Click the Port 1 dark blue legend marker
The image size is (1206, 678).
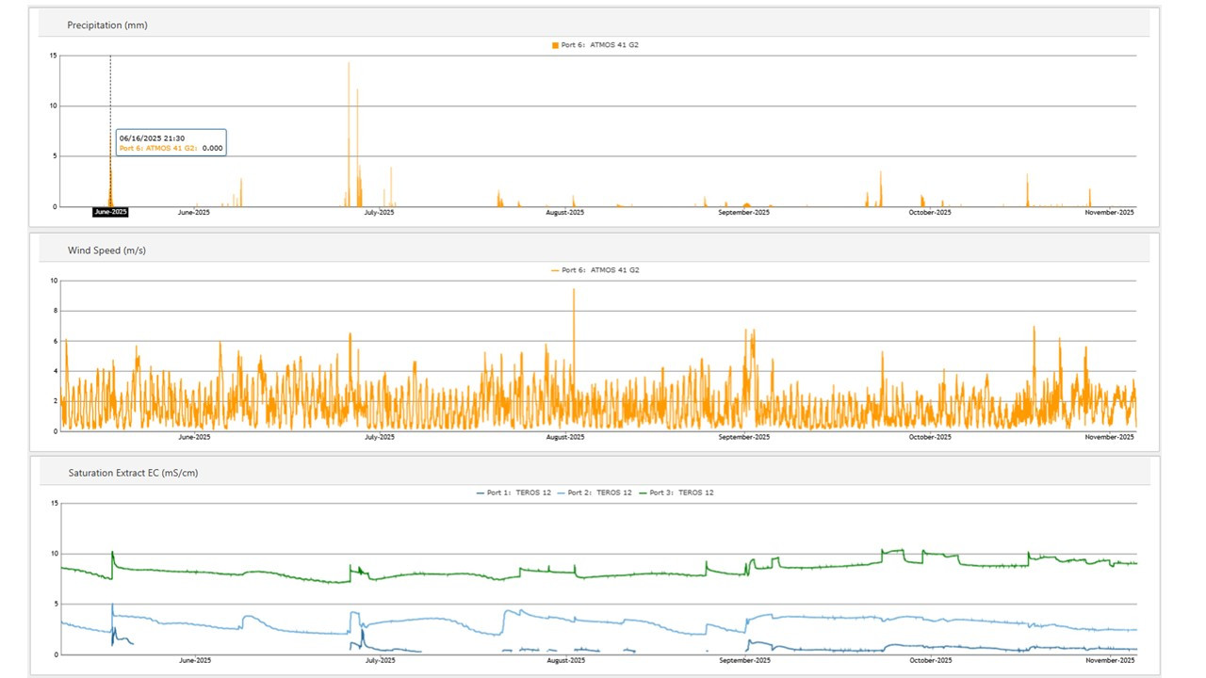click(480, 492)
